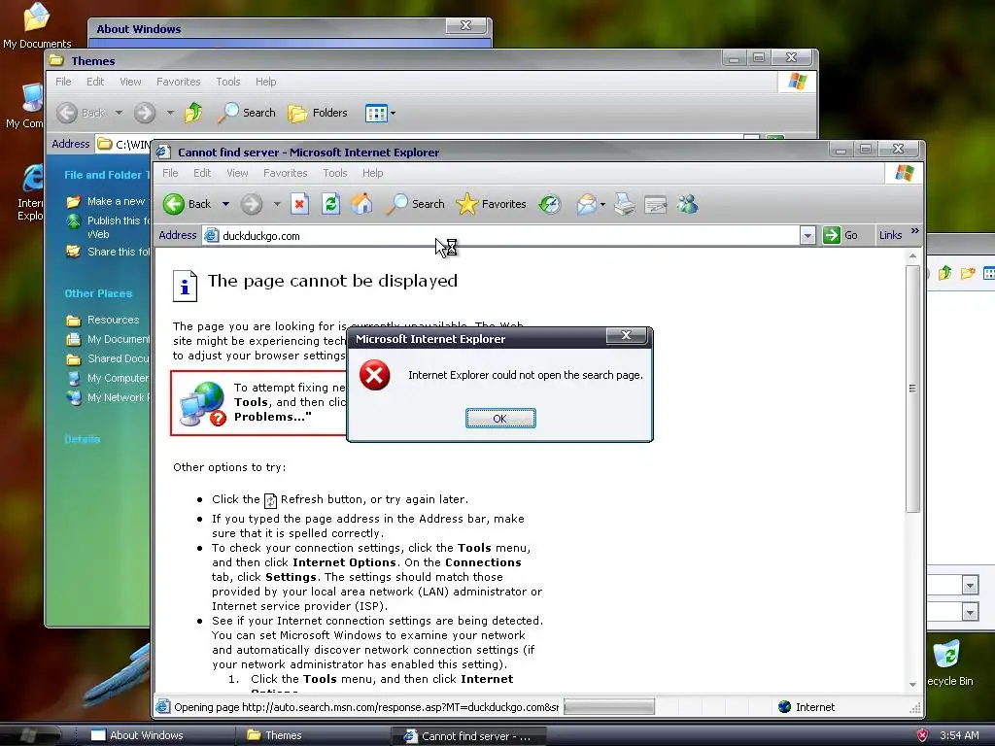Click Links label in IE address bar
The height and width of the screenshot is (746, 995).
pyautogui.click(x=890, y=235)
